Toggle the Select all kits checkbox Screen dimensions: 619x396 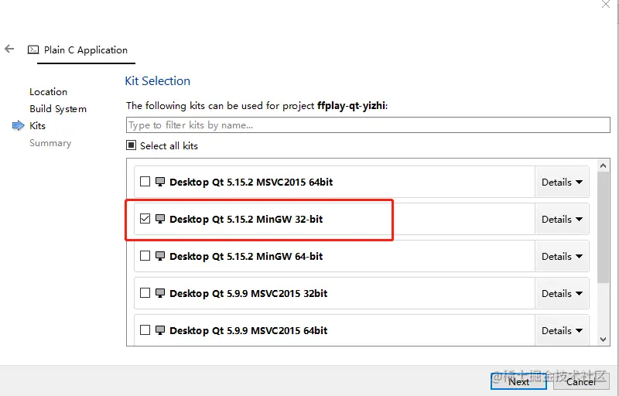click(131, 146)
